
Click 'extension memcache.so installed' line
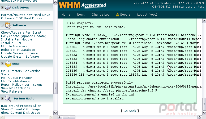[x=95, y=98]
